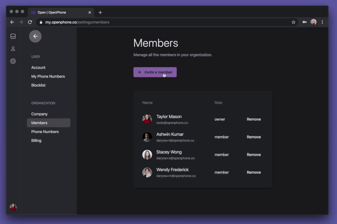Open My Phone Numbers page
Screen dimensions: 337x224
(x=48, y=76)
